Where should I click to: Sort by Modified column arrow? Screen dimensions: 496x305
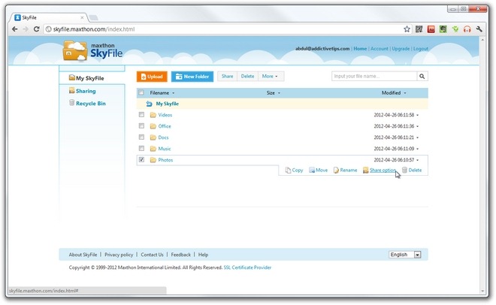(x=405, y=93)
